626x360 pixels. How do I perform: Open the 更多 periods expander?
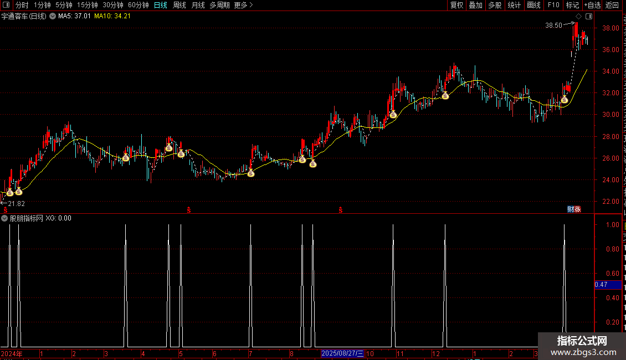coord(243,5)
